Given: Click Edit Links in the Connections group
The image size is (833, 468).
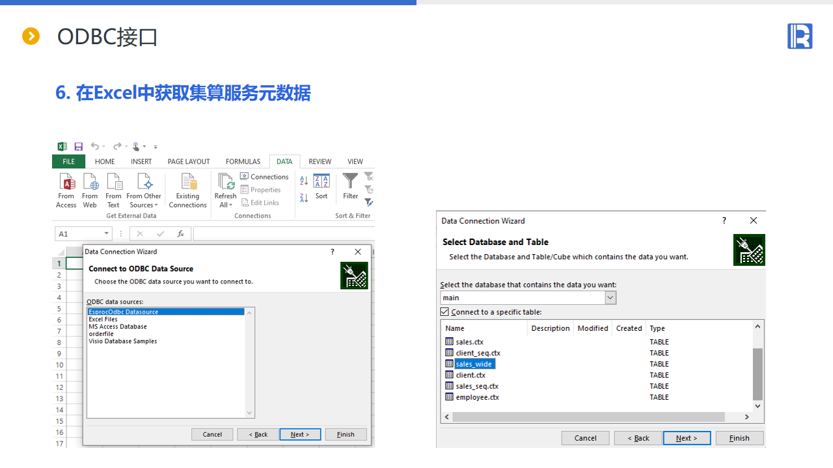Looking at the screenshot, I should [x=260, y=203].
